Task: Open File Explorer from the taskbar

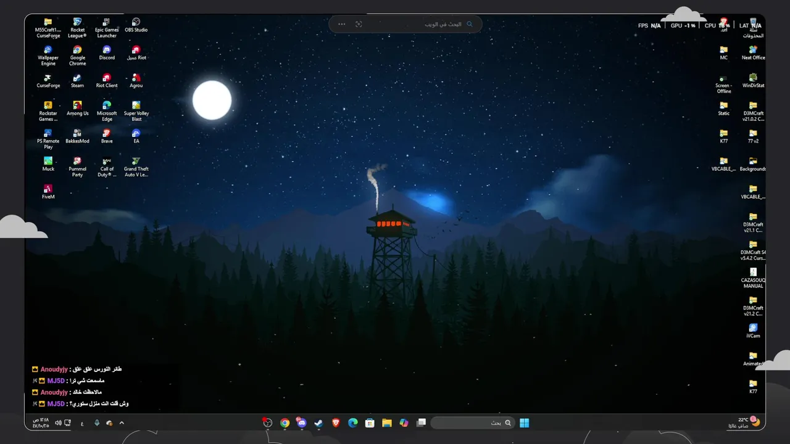Action: click(x=387, y=423)
